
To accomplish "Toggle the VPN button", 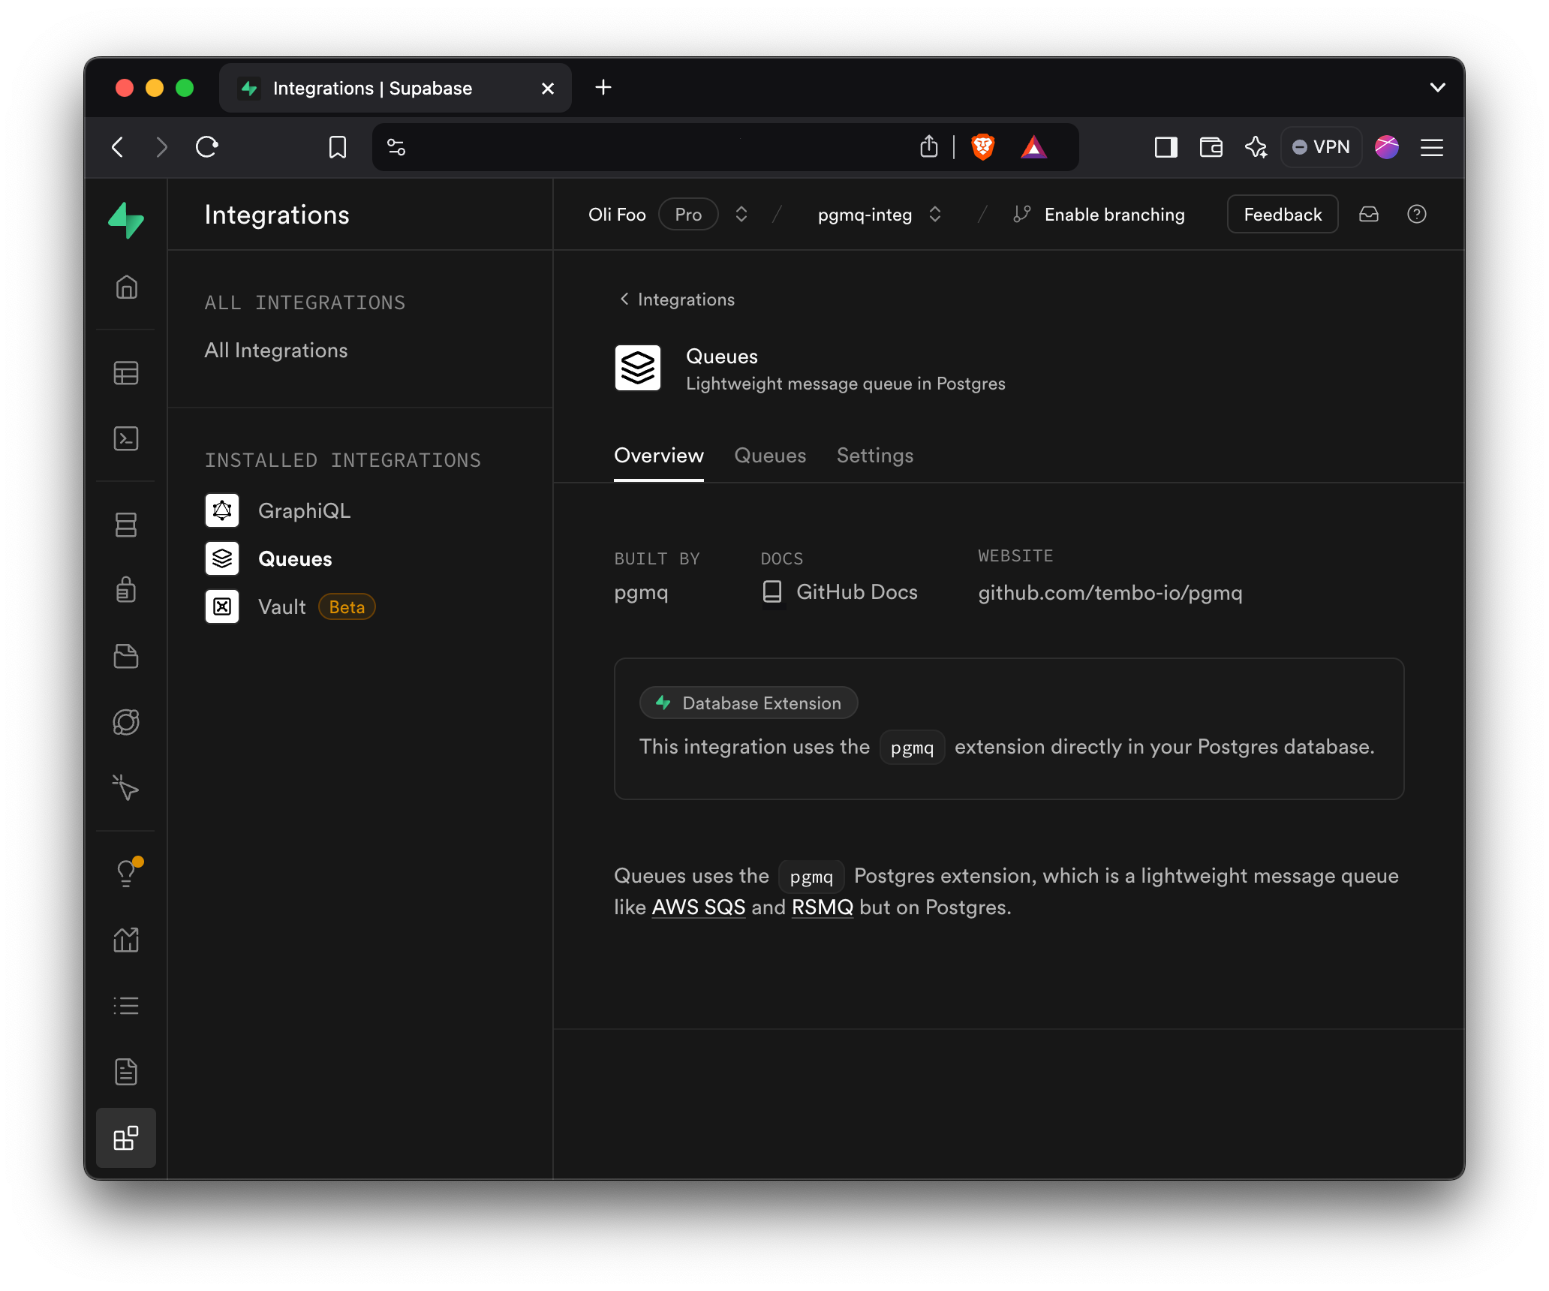I will [x=1322, y=147].
